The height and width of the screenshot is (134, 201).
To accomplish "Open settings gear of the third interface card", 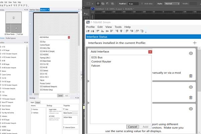I will coord(191,109).
